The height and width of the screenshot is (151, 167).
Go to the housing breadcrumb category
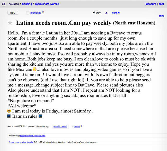pyautogui.click(x=27, y=4)
